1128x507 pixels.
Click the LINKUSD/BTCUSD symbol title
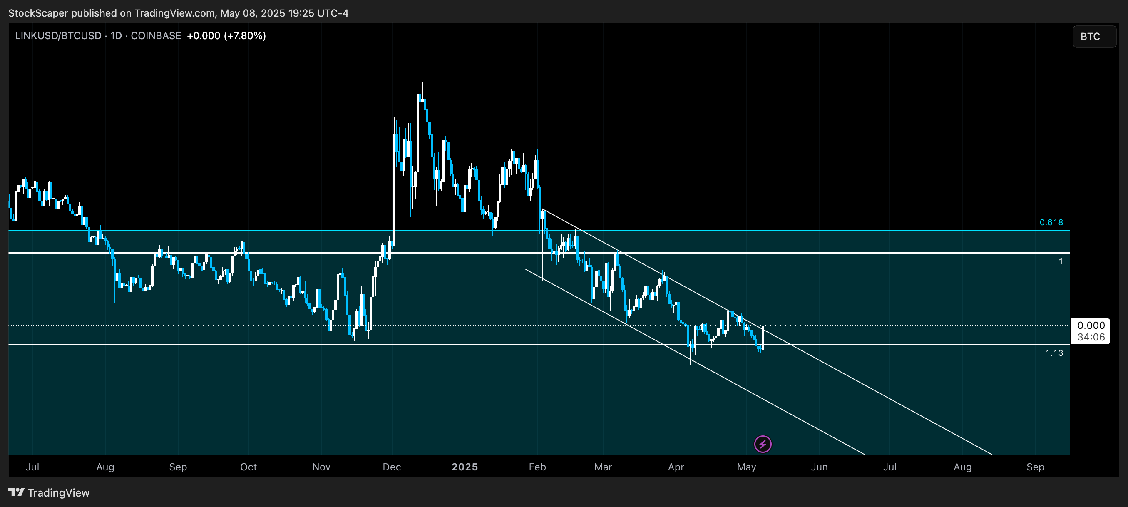[58, 35]
